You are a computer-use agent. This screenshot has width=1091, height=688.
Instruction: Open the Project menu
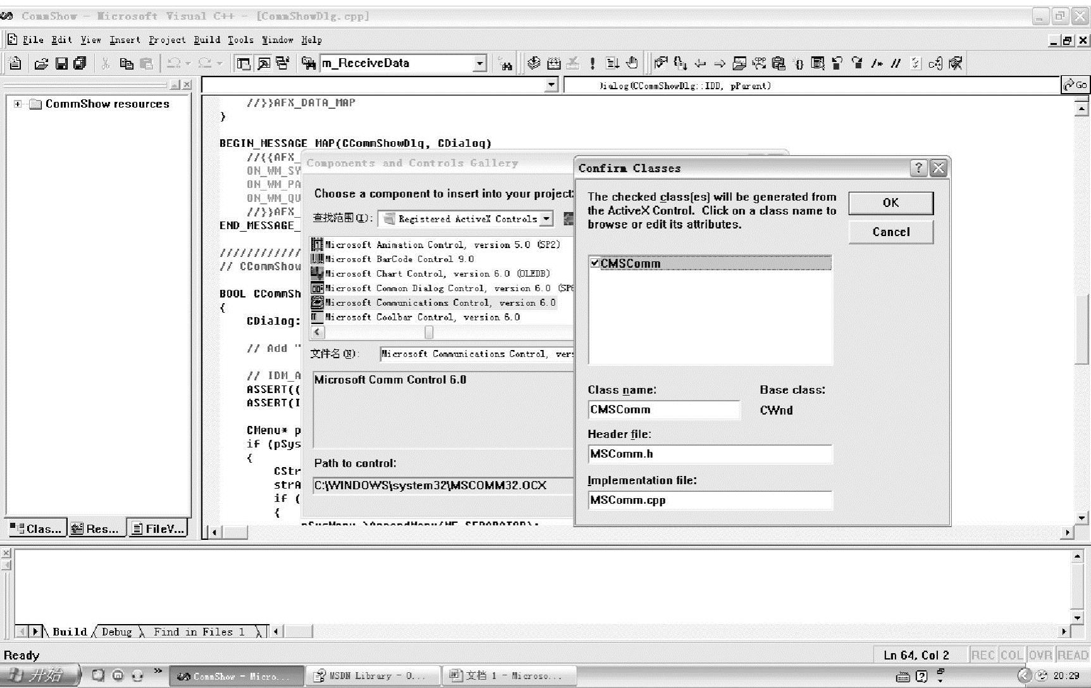coord(167,40)
